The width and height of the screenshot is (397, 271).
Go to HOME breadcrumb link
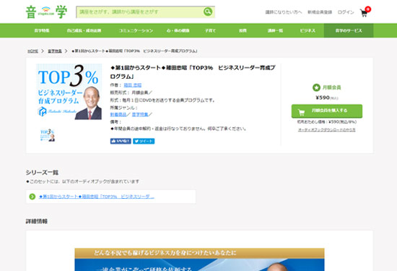click(32, 51)
